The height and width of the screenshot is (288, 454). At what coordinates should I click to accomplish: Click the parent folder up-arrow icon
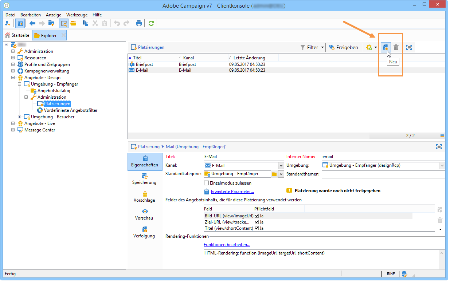pyautogui.click(x=51, y=23)
